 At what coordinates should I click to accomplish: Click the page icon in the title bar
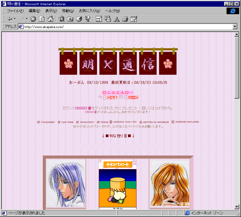[x=4, y=4]
